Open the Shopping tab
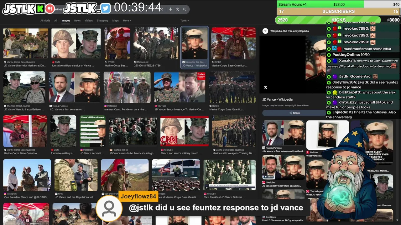Image resolution: width=401 pixels, height=225 pixels. click(x=102, y=21)
